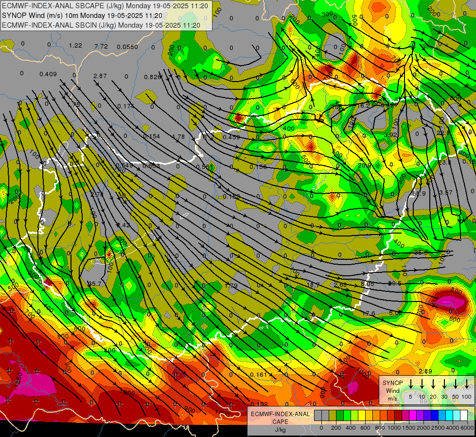Pick the magenta swatch right of 1500
Image resolution: width=476 pixels, height=437 pixels.
(x=413, y=416)
